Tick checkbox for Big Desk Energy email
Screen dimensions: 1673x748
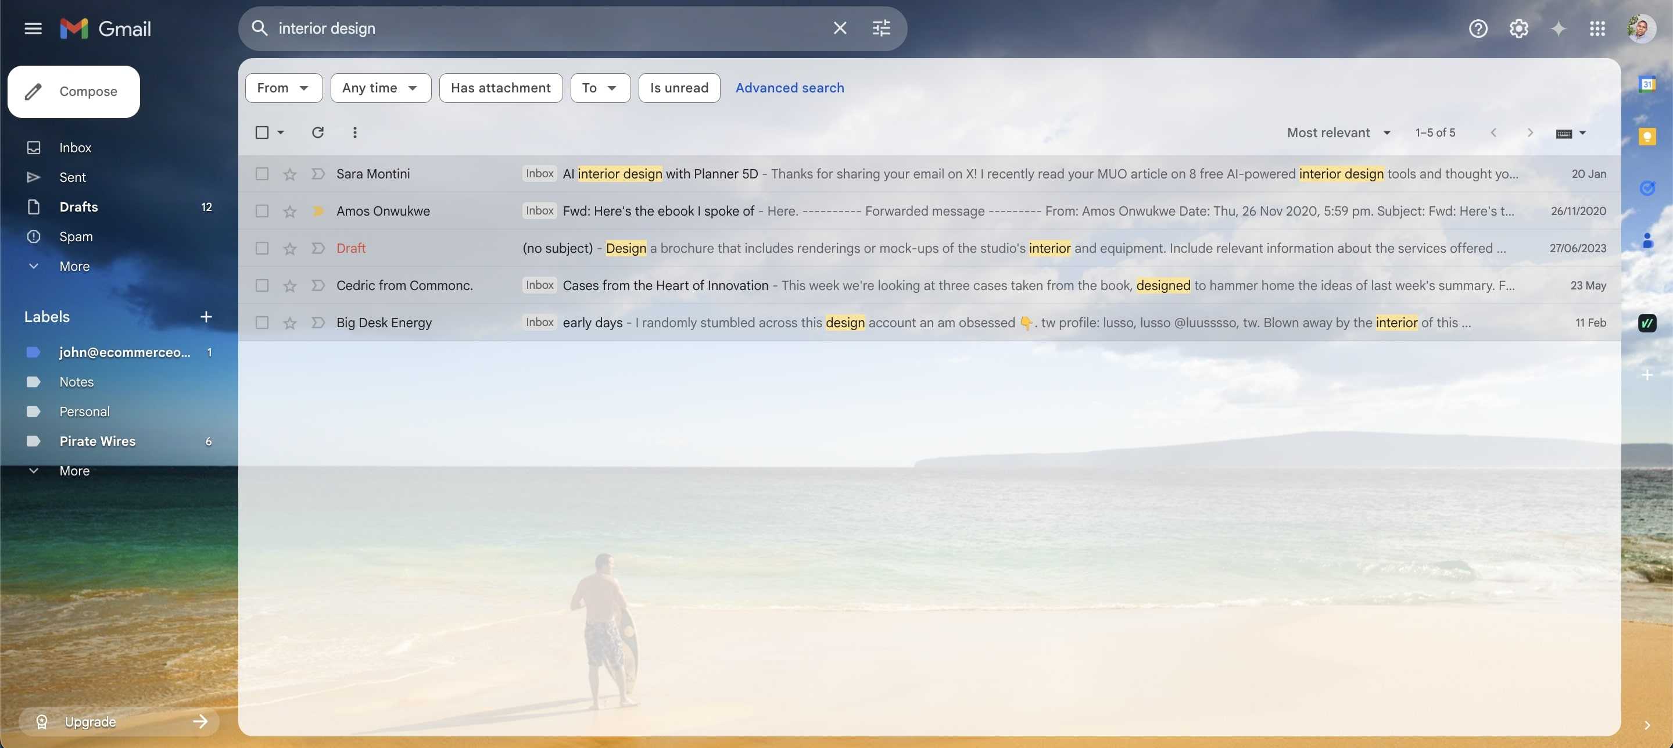tap(261, 323)
